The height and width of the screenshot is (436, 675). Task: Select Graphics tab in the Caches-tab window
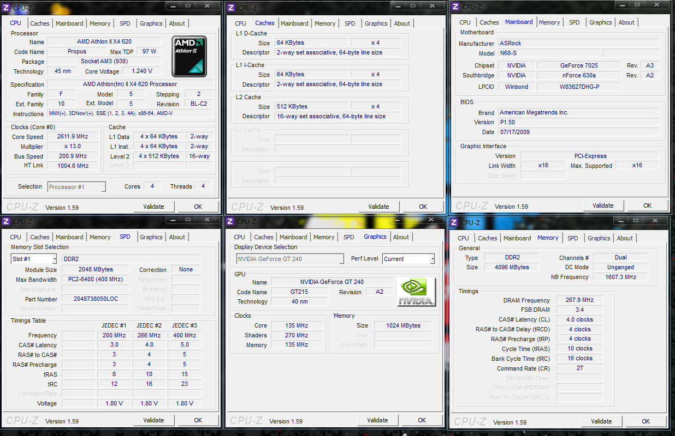tap(376, 23)
